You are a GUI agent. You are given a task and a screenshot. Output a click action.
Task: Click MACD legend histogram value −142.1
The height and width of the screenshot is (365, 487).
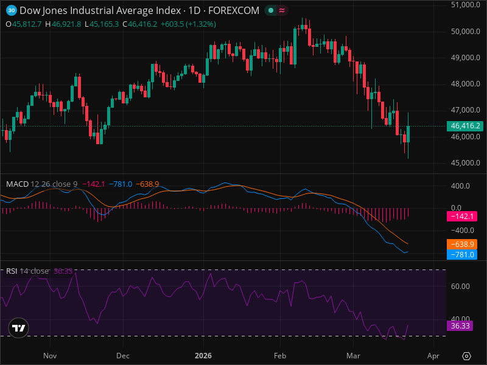point(94,184)
